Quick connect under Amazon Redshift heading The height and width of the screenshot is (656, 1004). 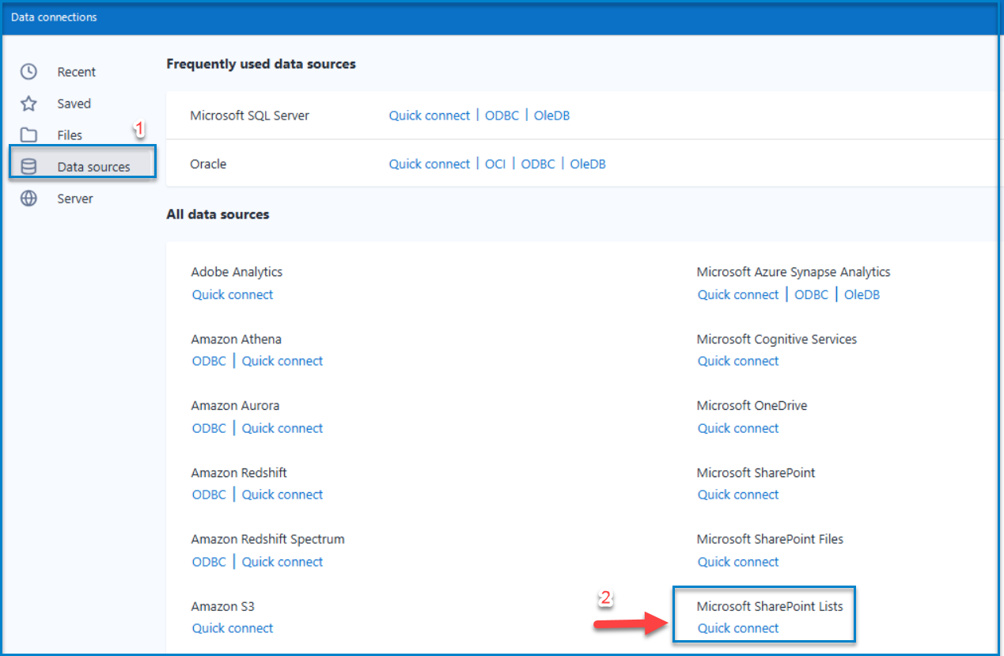(x=282, y=495)
